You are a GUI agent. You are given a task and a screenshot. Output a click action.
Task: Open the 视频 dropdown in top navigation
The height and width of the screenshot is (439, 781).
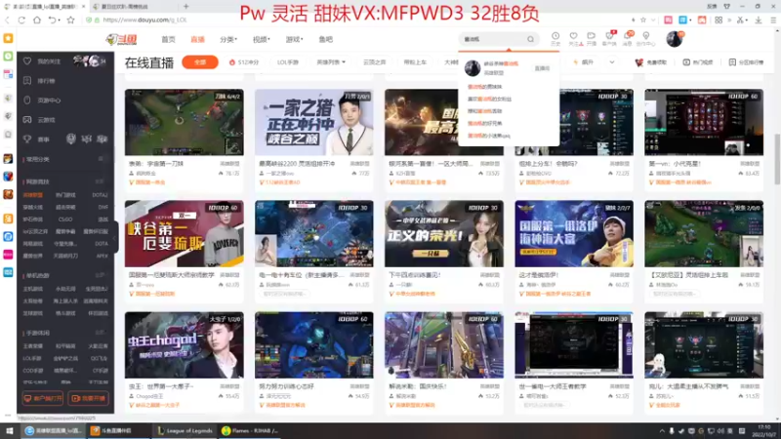tap(261, 39)
